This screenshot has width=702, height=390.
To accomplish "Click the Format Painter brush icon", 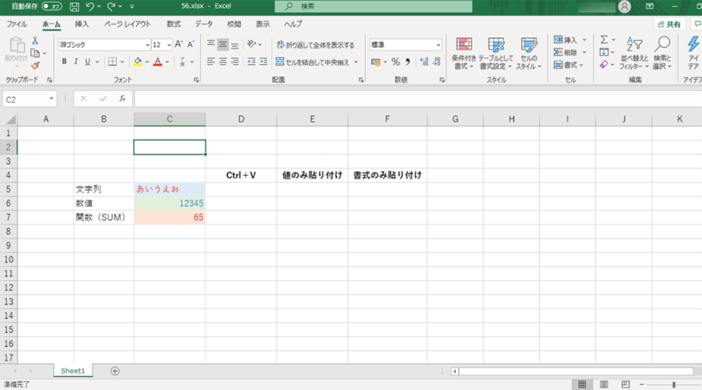I will (35, 66).
